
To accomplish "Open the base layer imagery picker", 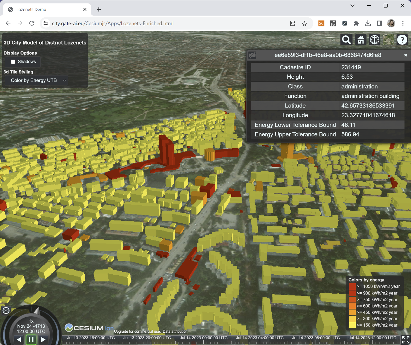I will tap(388, 40).
